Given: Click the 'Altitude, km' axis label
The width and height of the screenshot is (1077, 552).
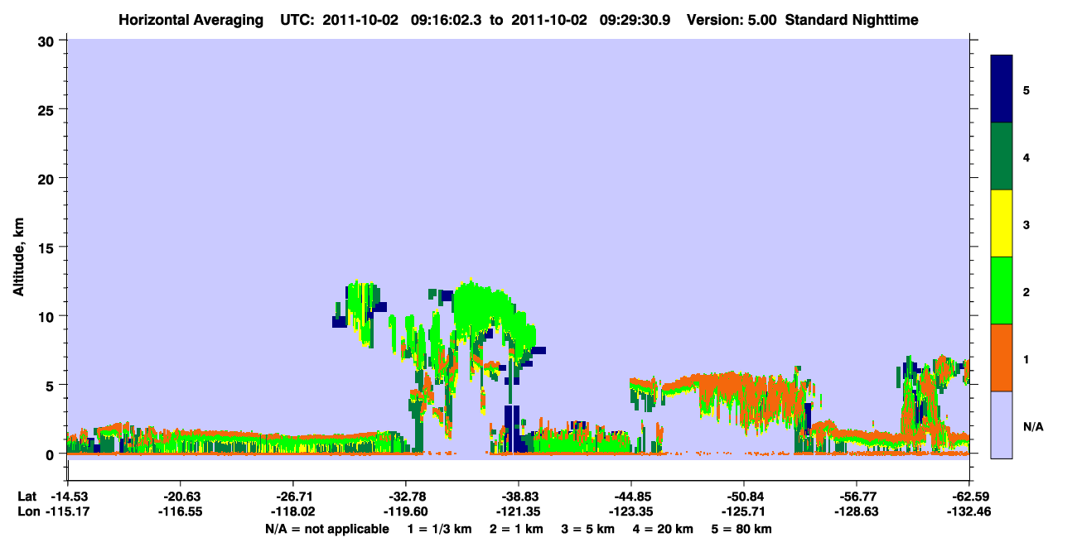Looking at the screenshot, I should (17, 258).
